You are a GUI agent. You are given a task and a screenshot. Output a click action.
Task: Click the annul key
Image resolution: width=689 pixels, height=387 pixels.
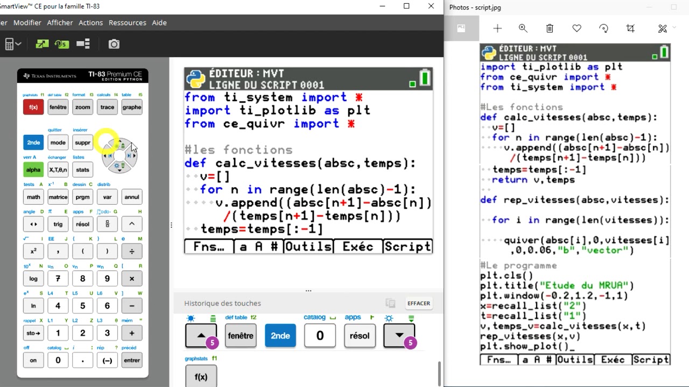[x=132, y=197]
